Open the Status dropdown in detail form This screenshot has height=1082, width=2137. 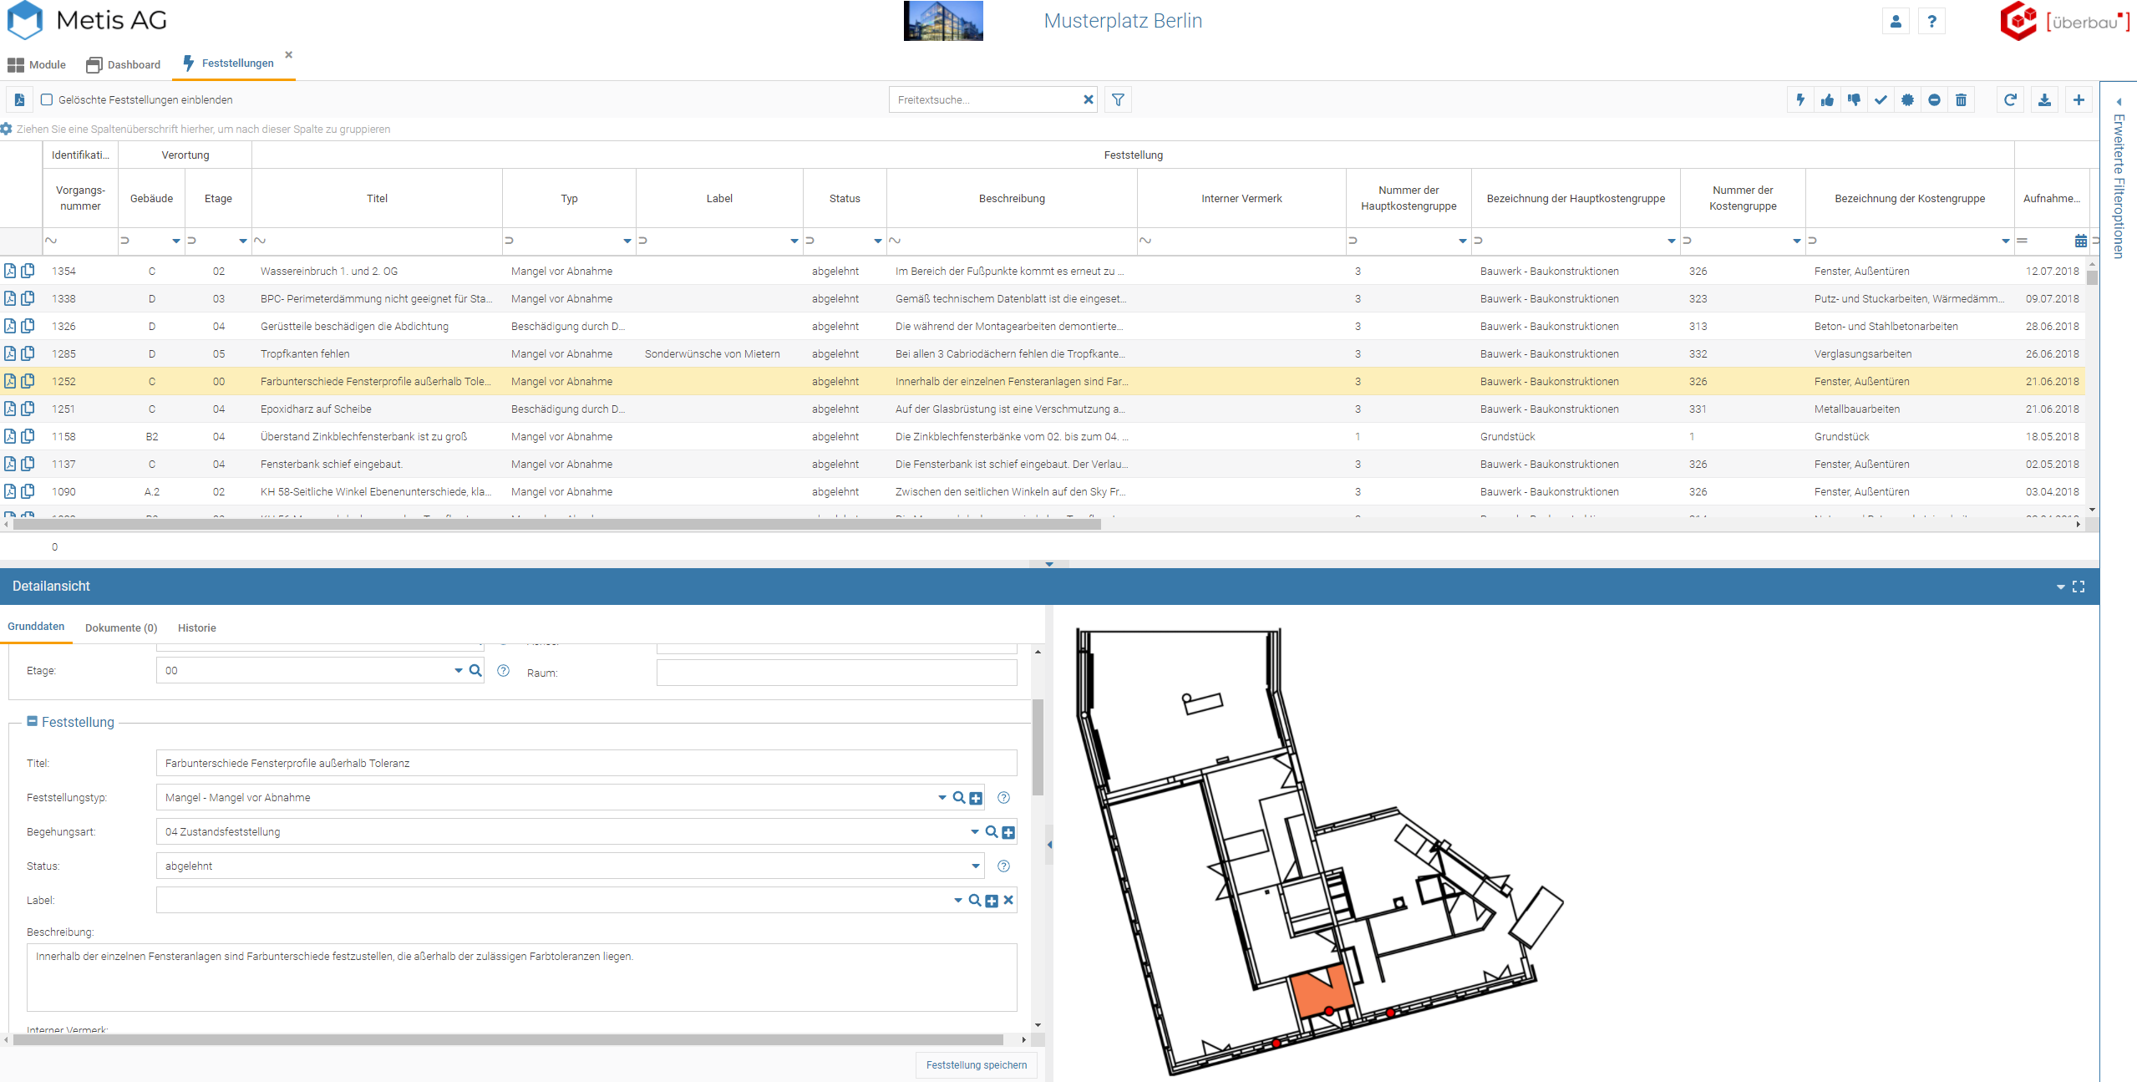click(975, 866)
